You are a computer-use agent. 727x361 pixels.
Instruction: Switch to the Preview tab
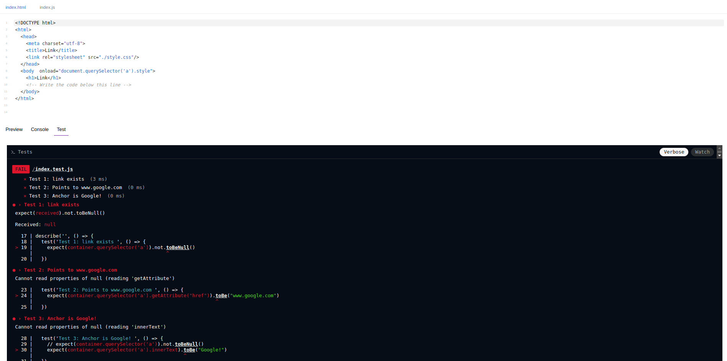[14, 130]
